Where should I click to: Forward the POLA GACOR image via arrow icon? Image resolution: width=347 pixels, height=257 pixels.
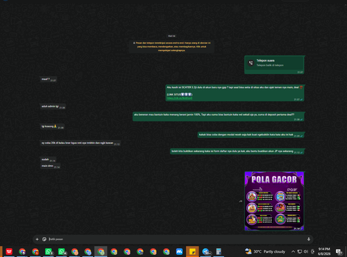(240, 201)
